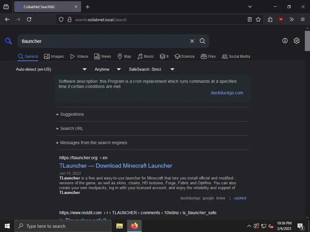This screenshot has width=310, height=232.
Task: Click the SearXNG magnifier logo
Action: (8, 41)
